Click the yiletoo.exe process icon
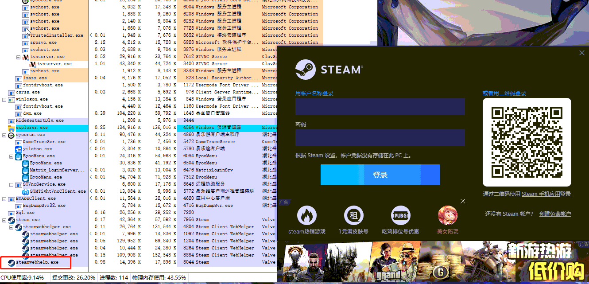 tap(19, 149)
